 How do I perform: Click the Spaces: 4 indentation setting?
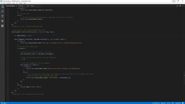click(x=163, y=103)
